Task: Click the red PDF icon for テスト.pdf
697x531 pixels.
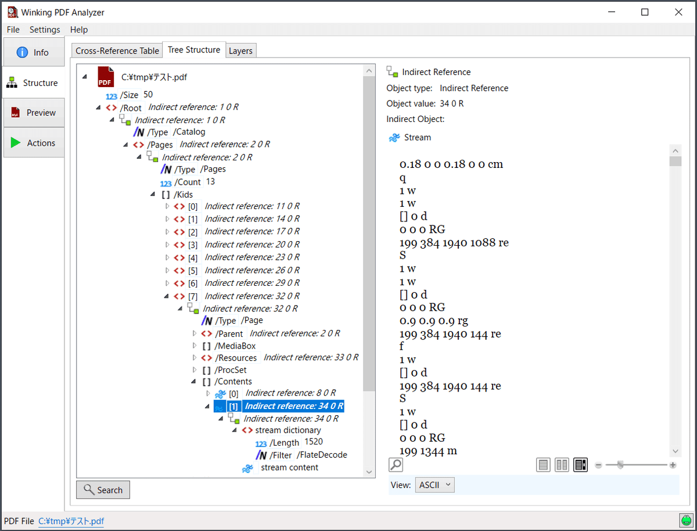Action: [x=105, y=76]
